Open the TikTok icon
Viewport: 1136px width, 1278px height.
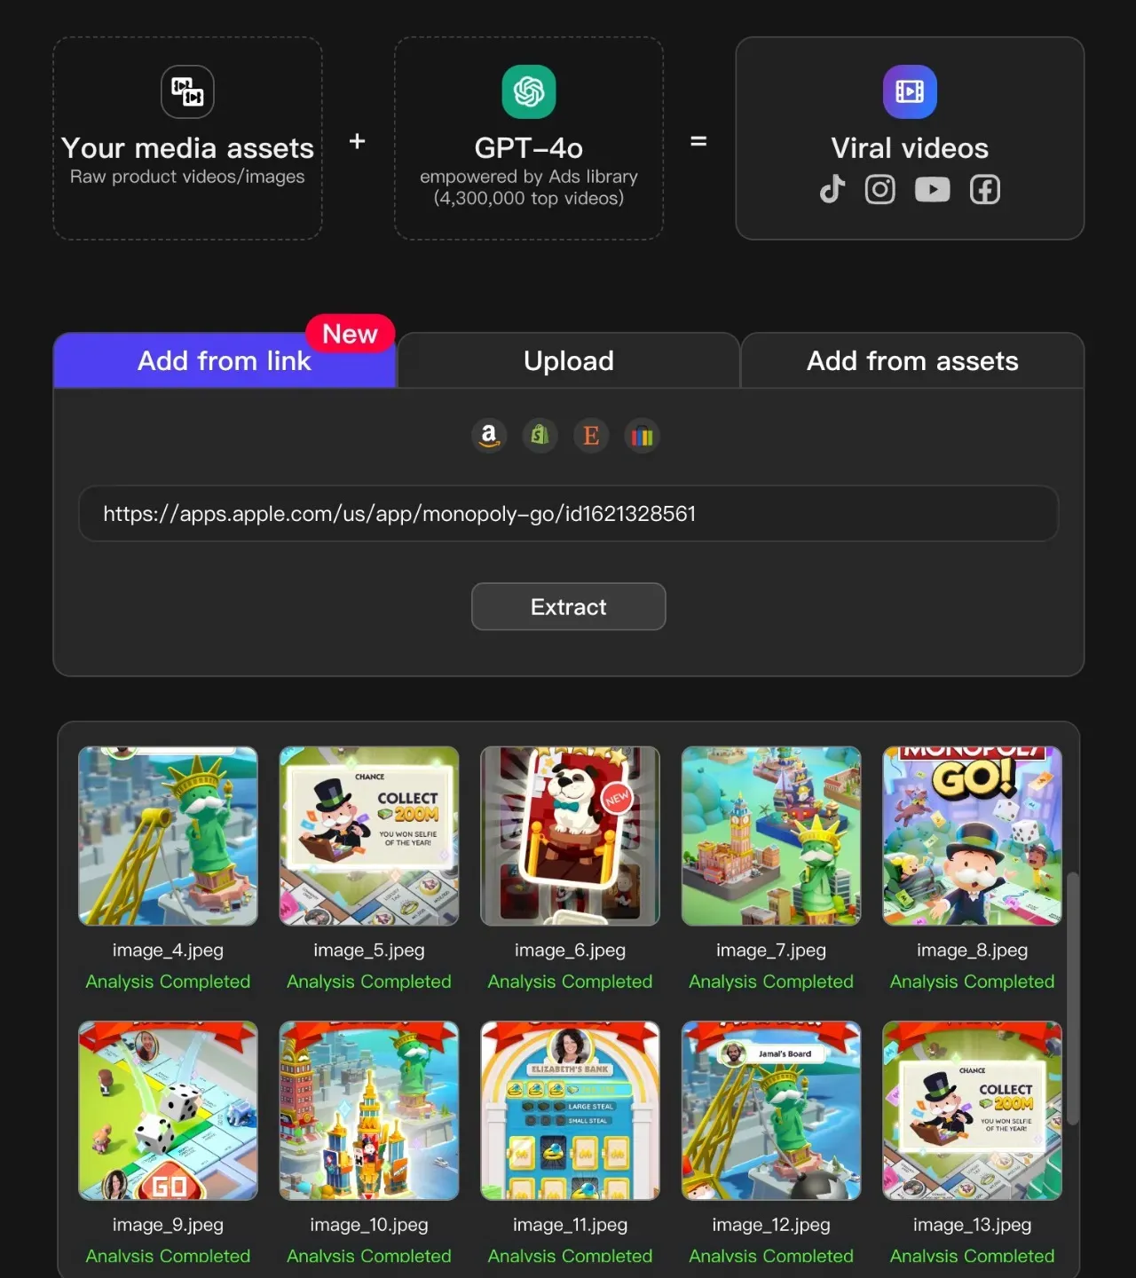832,189
